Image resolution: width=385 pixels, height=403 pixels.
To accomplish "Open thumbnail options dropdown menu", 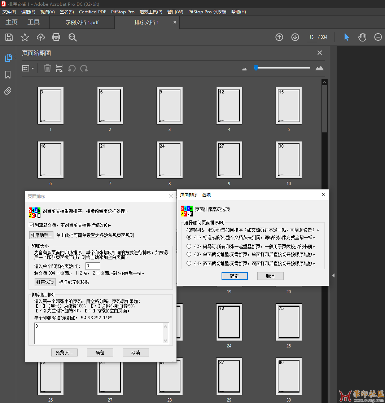I will [28, 68].
